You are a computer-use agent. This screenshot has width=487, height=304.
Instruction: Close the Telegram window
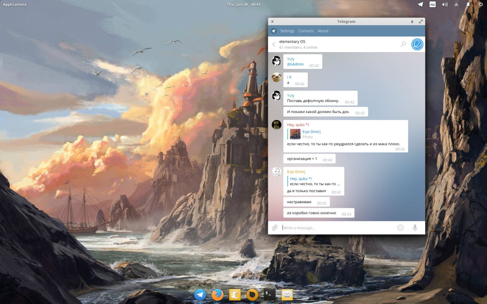(272, 22)
